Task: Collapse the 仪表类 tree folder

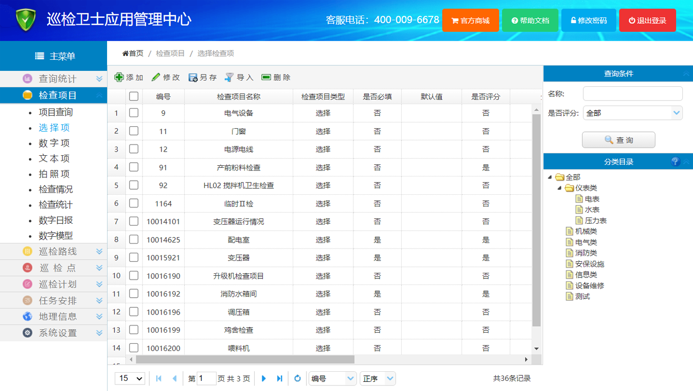Action: pyautogui.click(x=560, y=188)
